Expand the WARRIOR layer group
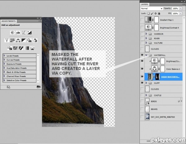 [146, 34]
